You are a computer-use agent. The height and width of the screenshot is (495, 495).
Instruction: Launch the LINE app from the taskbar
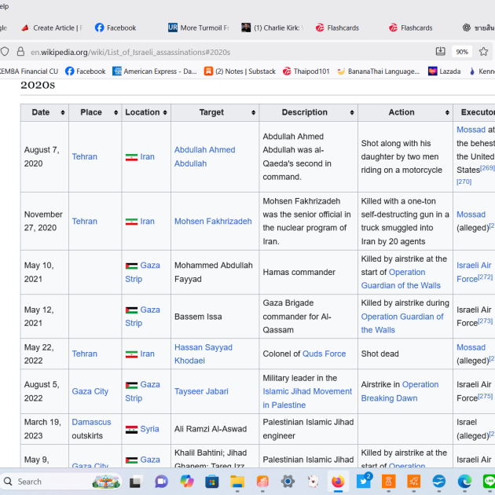point(487,481)
